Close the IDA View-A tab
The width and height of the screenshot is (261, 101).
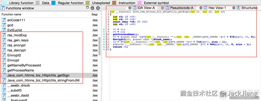(x=130, y=8)
